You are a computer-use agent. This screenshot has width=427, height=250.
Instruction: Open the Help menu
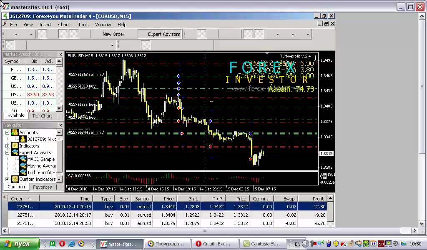click(x=122, y=25)
